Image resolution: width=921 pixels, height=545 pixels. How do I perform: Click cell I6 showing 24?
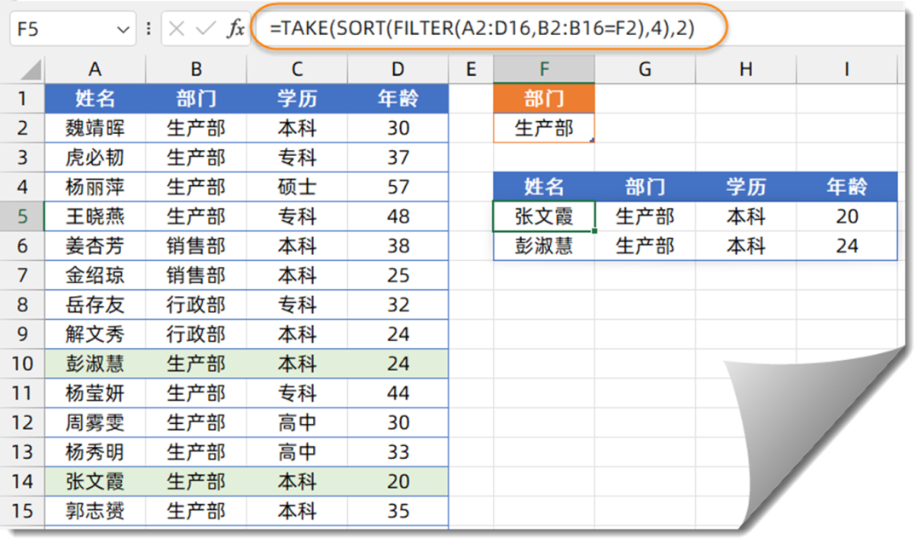846,246
